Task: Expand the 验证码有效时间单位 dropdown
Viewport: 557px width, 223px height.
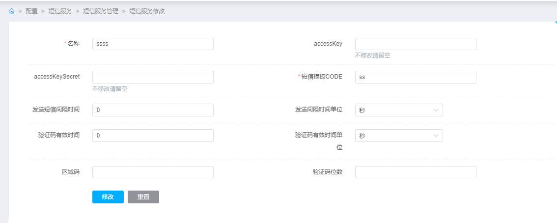Action: (x=398, y=136)
